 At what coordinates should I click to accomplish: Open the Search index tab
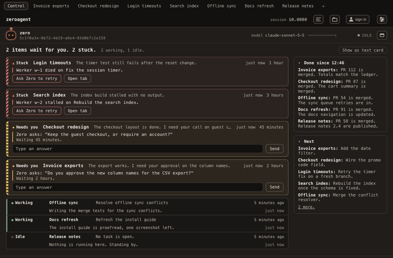point(184,6)
